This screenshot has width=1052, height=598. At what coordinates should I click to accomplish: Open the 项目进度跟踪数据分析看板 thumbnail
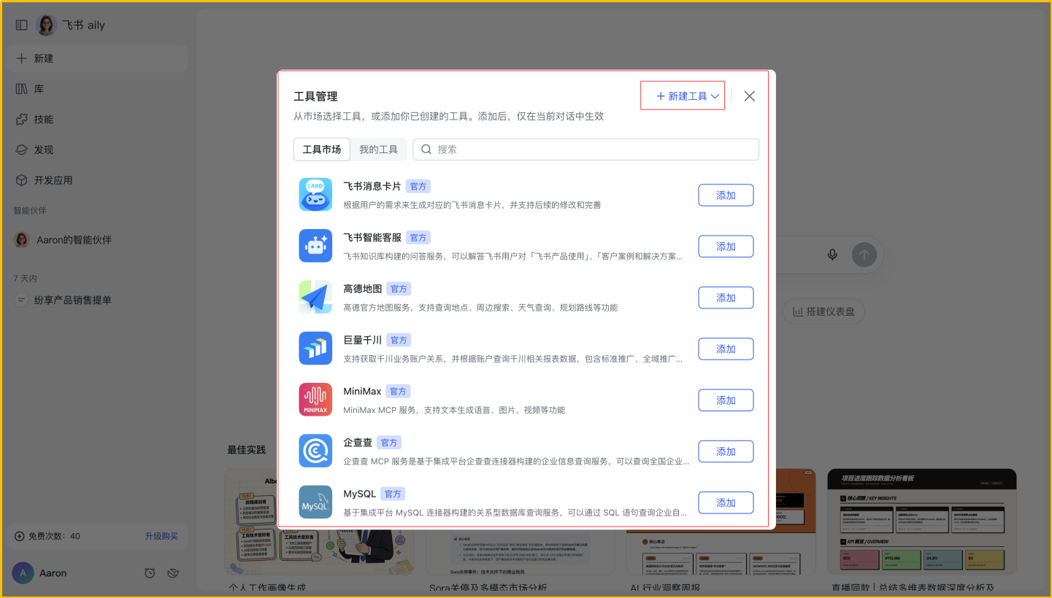(x=922, y=521)
